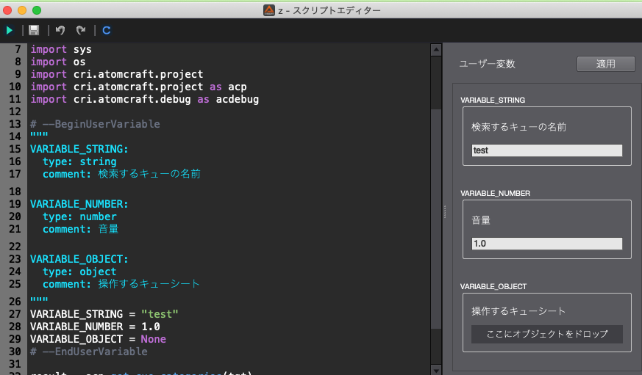Click "comment: 操作するキューシート" in the code
This screenshot has height=375, width=642.
click(121, 284)
